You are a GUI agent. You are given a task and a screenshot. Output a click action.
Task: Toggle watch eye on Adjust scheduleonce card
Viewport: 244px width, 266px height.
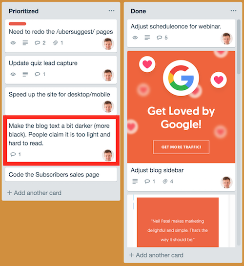click(135, 38)
